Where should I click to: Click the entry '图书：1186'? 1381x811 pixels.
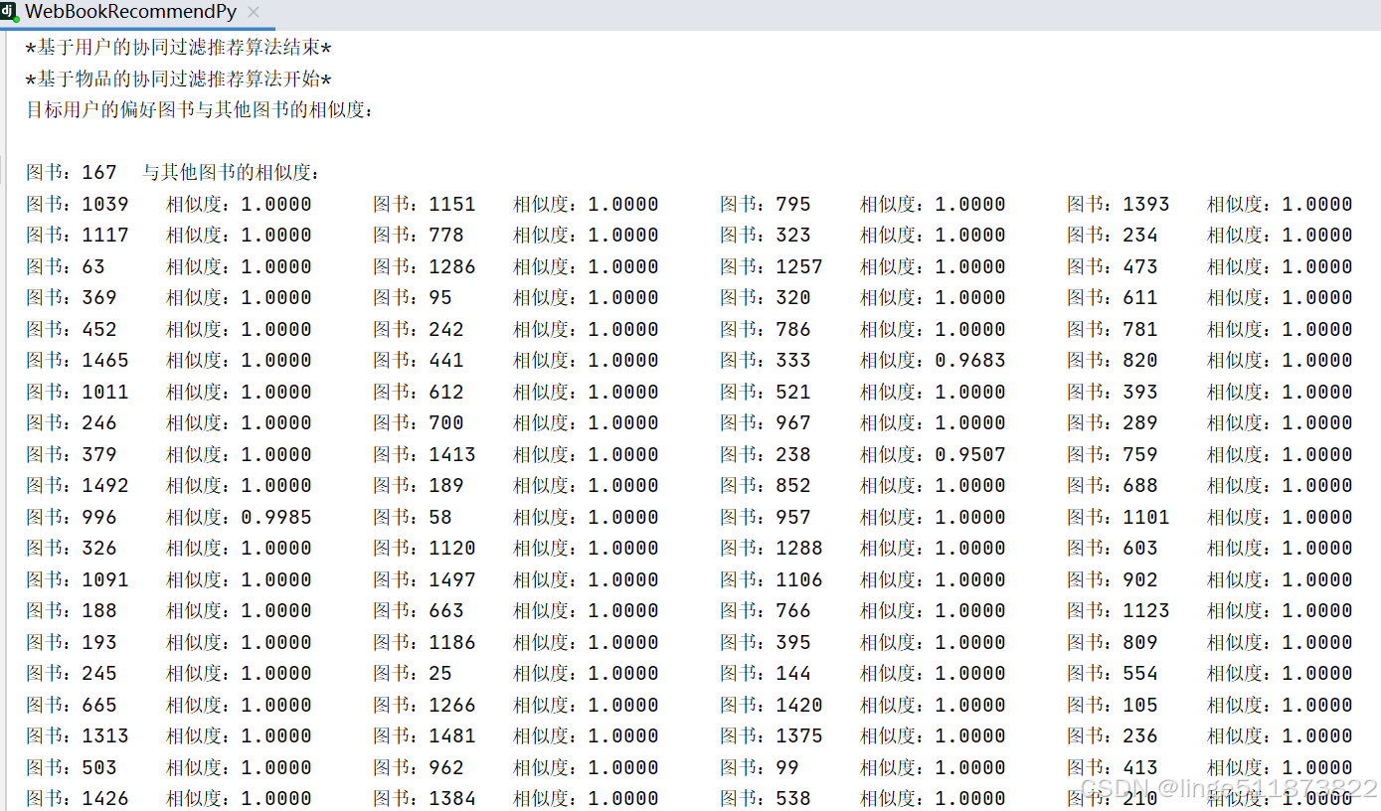pyautogui.click(x=425, y=642)
